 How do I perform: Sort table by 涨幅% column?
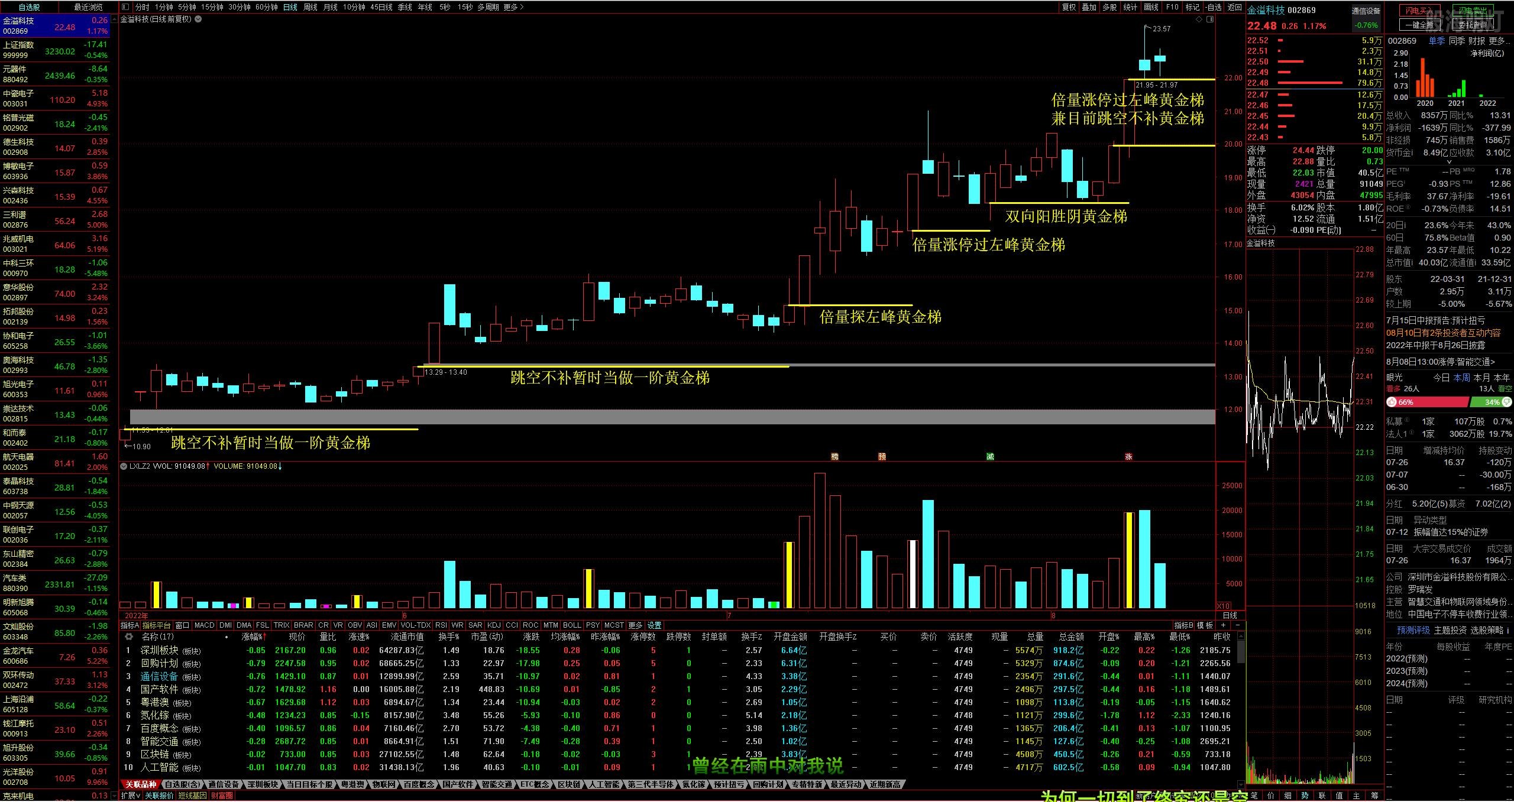coord(254,637)
